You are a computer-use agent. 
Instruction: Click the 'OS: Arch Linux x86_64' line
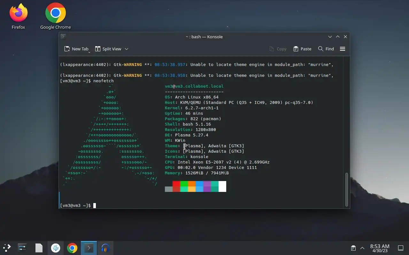point(192,97)
